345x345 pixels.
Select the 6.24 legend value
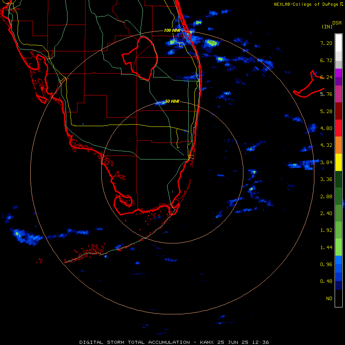[x=326, y=77]
